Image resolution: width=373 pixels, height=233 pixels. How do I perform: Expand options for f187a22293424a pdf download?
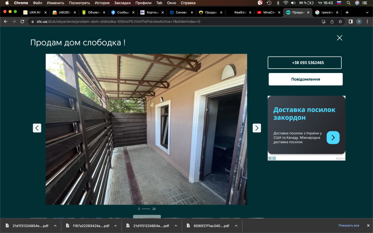pyautogui.click(x=115, y=226)
